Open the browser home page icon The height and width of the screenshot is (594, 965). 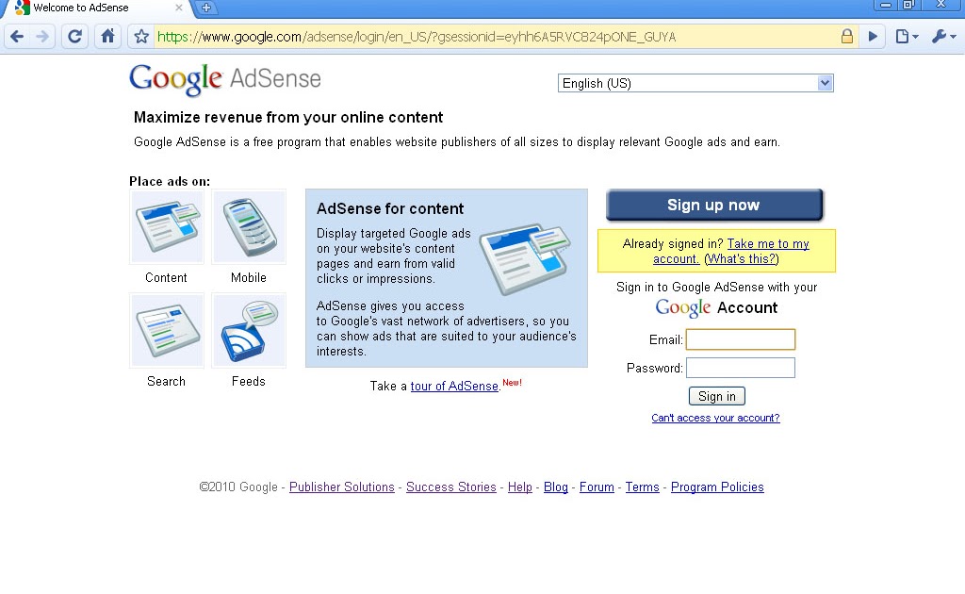tap(107, 37)
